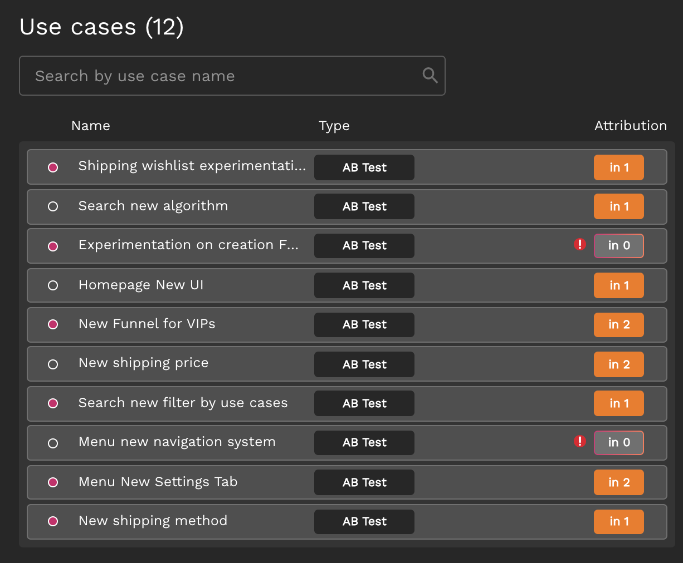Click AB Test tag for Menu New Settings Tab
Image resolution: width=683 pixels, height=563 pixels.
[364, 482]
